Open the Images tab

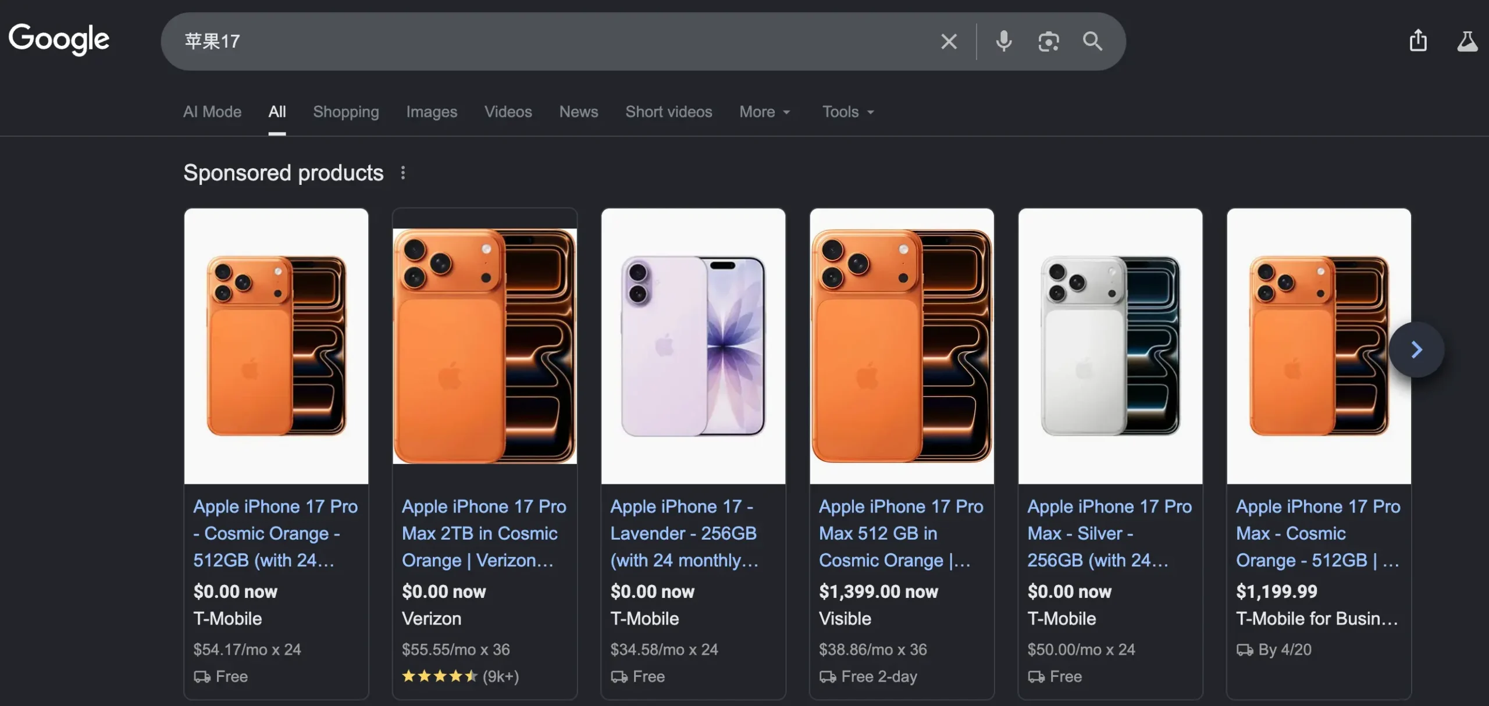431,112
